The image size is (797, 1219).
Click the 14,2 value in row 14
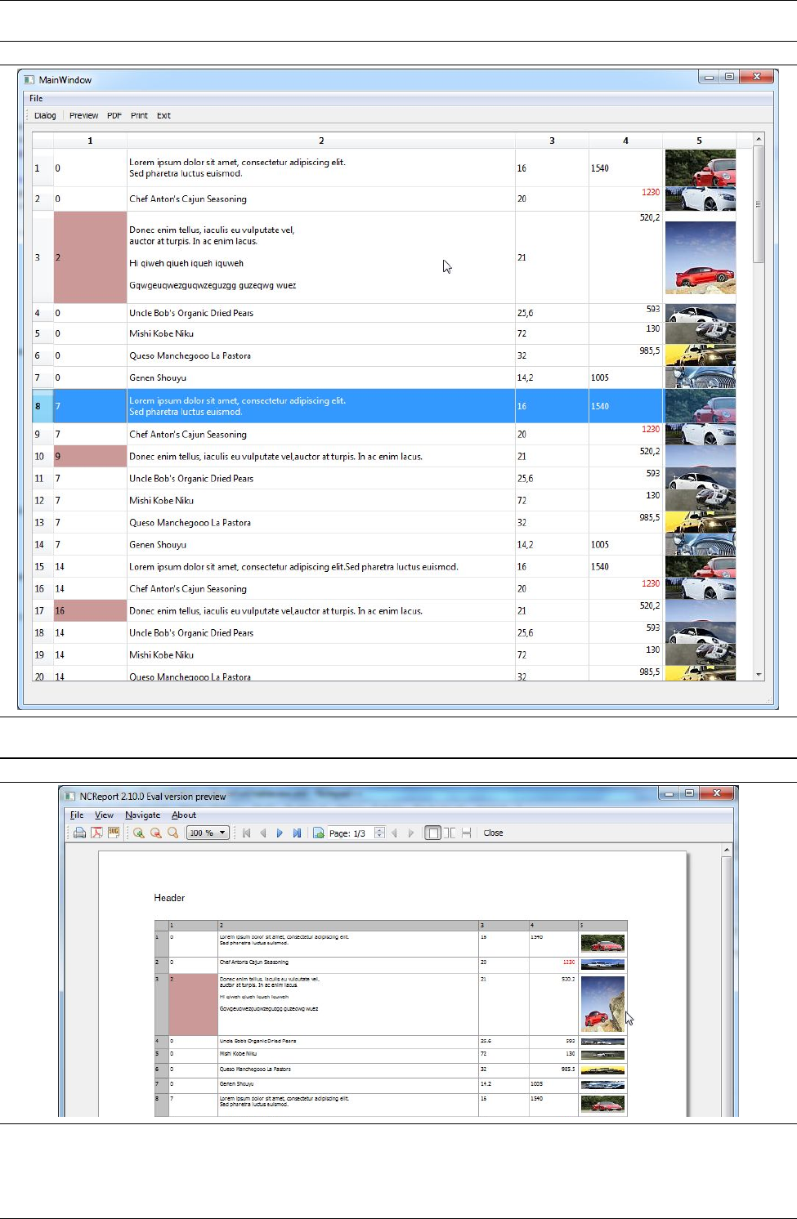(525, 544)
